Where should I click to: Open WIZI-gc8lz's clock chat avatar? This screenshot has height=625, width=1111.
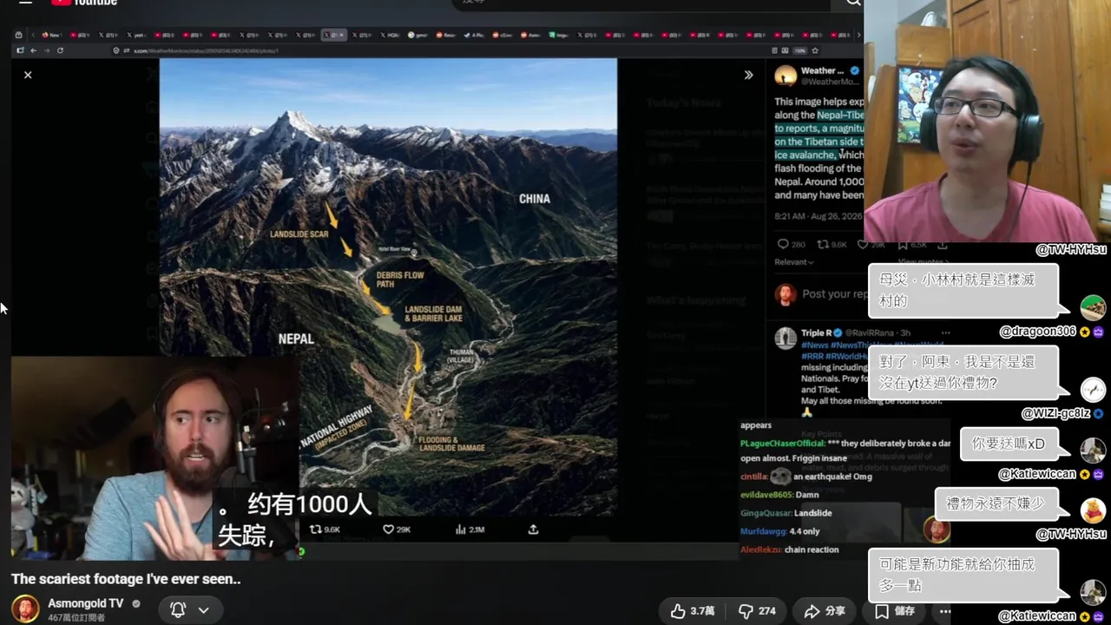(x=1093, y=389)
